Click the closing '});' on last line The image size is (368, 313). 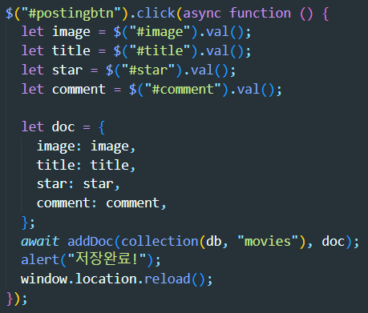[17, 299]
